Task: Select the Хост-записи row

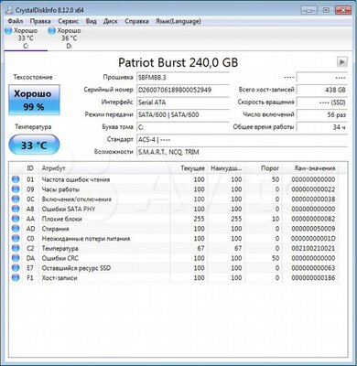Action: (x=174, y=278)
